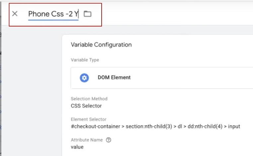Click the 'DOM Element' text label
This screenshot has width=253, height=156.
pos(114,78)
